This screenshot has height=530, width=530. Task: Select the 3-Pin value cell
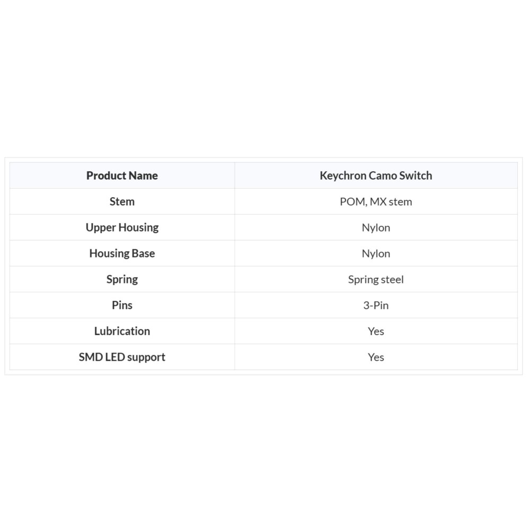tap(376, 305)
